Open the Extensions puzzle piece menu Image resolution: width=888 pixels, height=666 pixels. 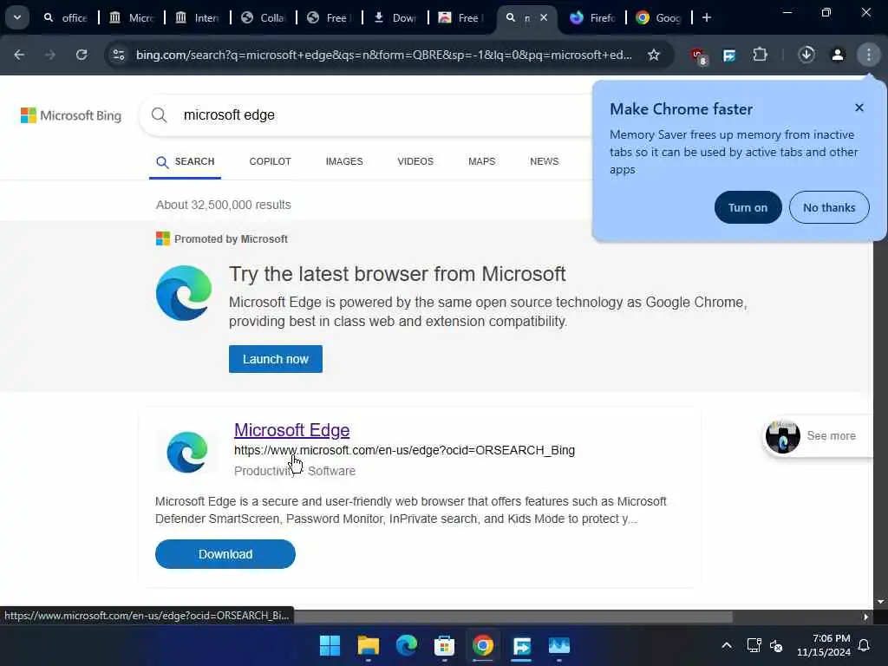[x=760, y=55]
